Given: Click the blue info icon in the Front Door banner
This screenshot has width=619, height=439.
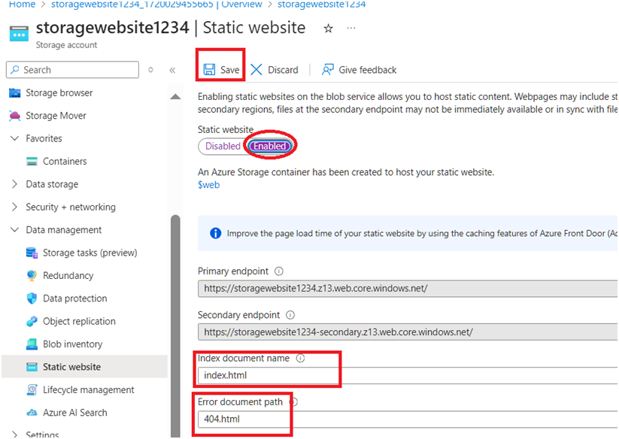Looking at the screenshot, I should [216, 233].
